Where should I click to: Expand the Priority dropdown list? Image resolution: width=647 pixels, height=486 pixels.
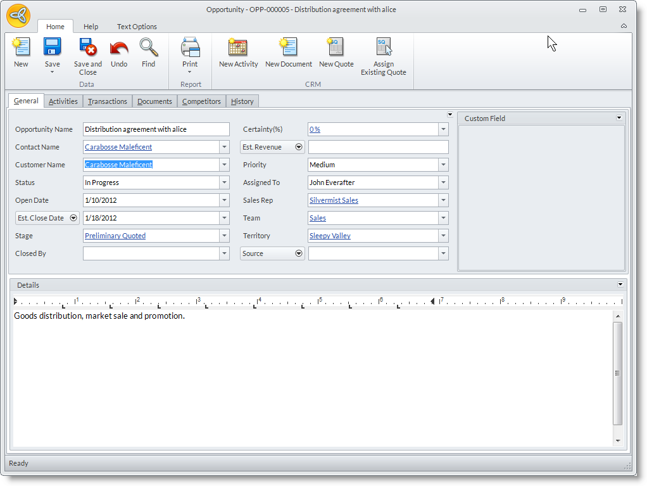443,165
